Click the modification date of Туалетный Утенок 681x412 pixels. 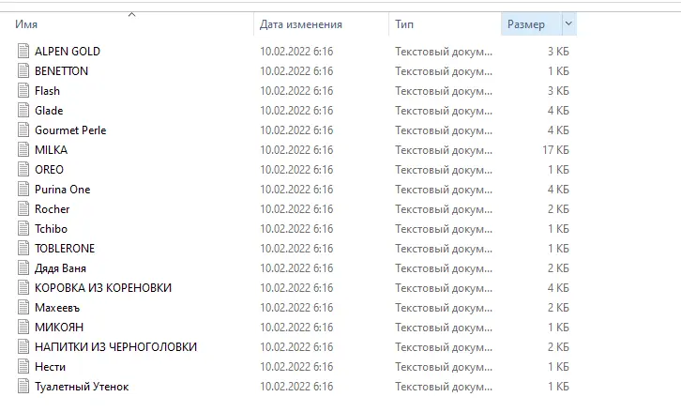tap(296, 387)
